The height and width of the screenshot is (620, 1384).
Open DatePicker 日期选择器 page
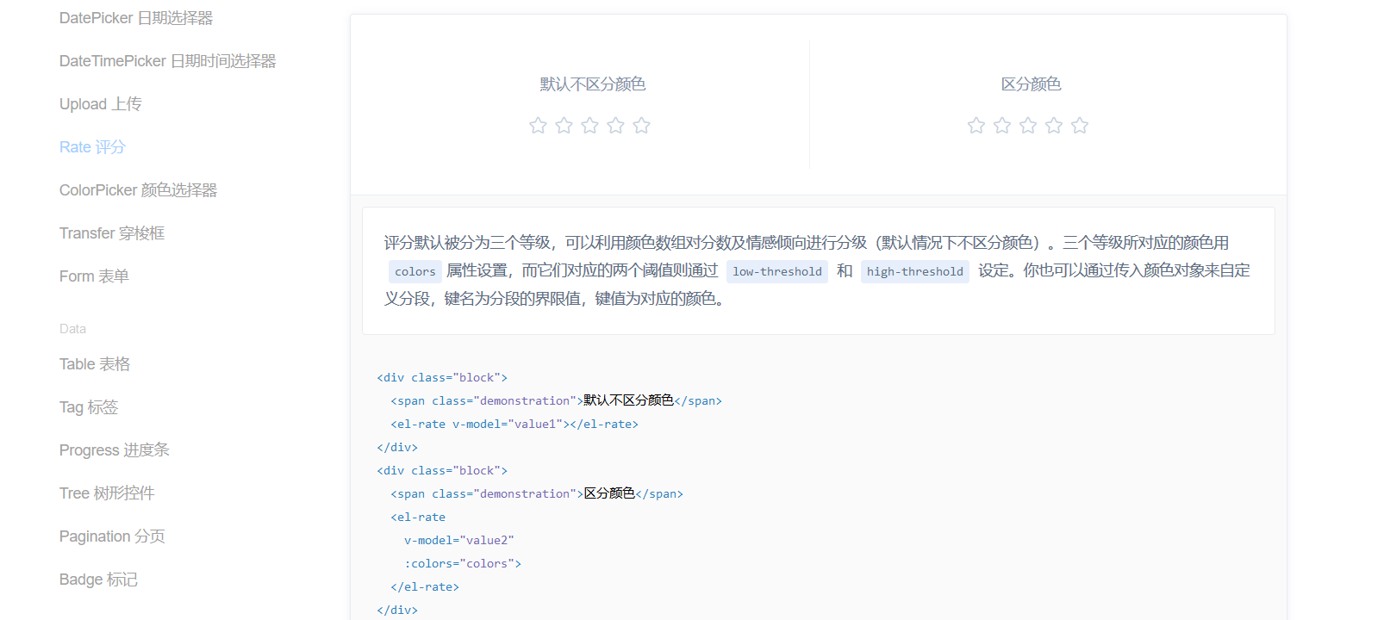[x=136, y=18]
